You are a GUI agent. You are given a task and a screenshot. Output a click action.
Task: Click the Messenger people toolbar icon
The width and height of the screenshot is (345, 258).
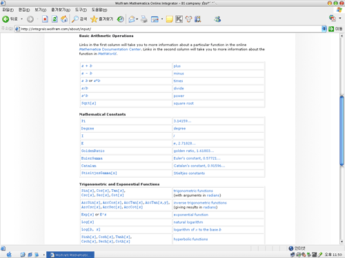[x=188, y=19]
